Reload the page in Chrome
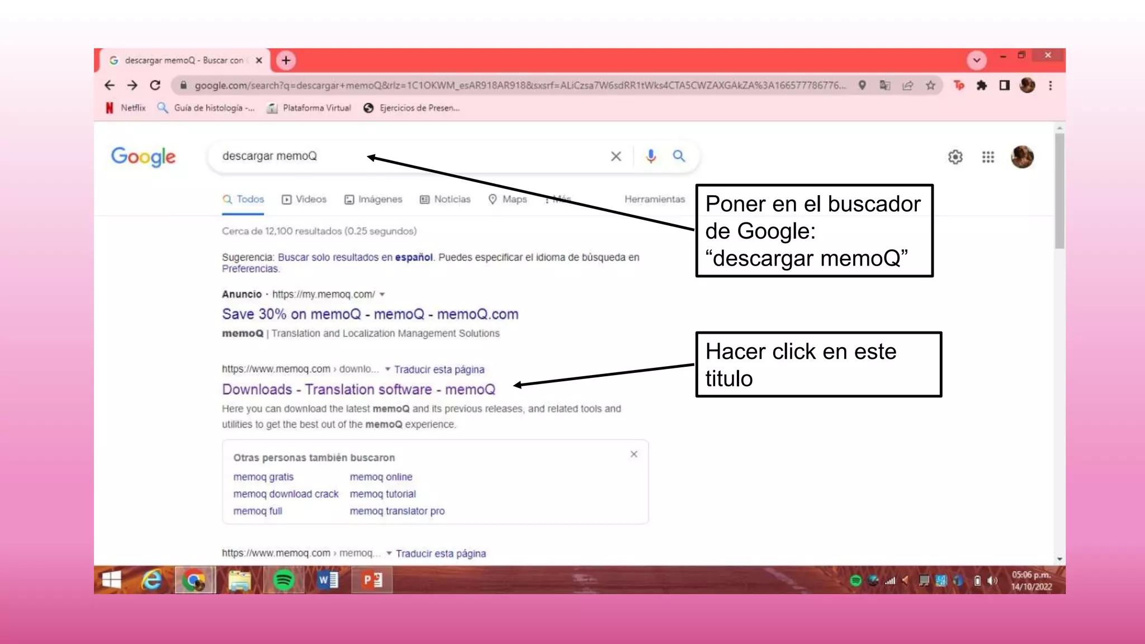The height and width of the screenshot is (644, 1145). coord(155,86)
